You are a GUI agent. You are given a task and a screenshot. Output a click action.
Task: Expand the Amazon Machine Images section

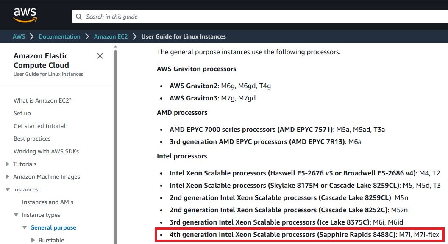pos(7,177)
